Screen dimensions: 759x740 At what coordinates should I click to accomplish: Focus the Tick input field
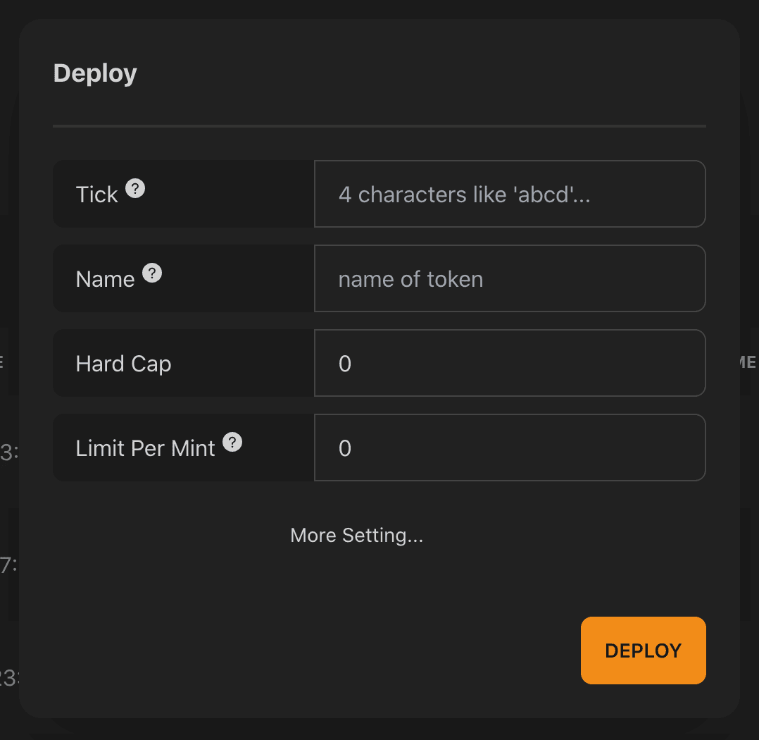coord(510,194)
